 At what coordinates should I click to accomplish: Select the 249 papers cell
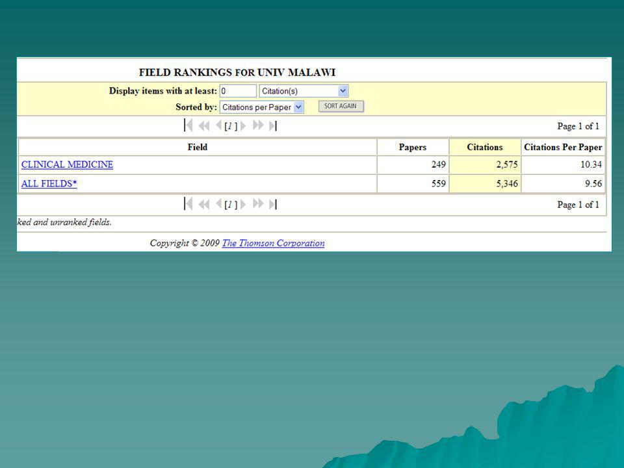point(413,164)
